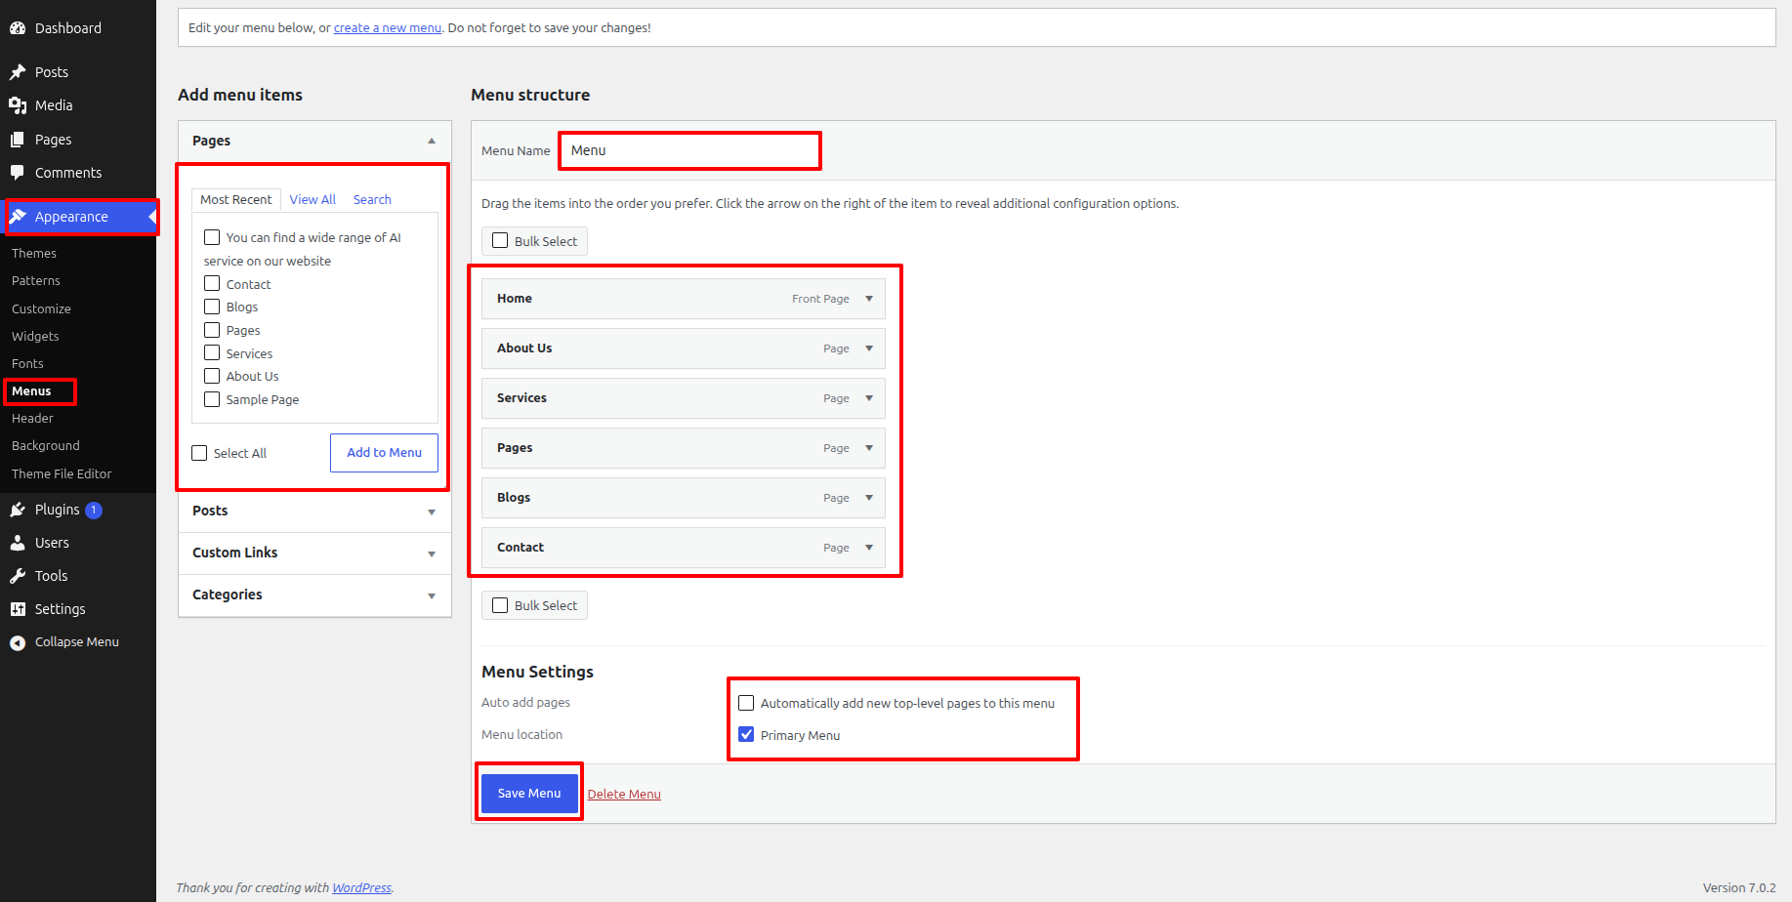Viewport: 1792px width, 902px height.
Task: Open the Dashboard gauge icon
Action: click(18, 28)
